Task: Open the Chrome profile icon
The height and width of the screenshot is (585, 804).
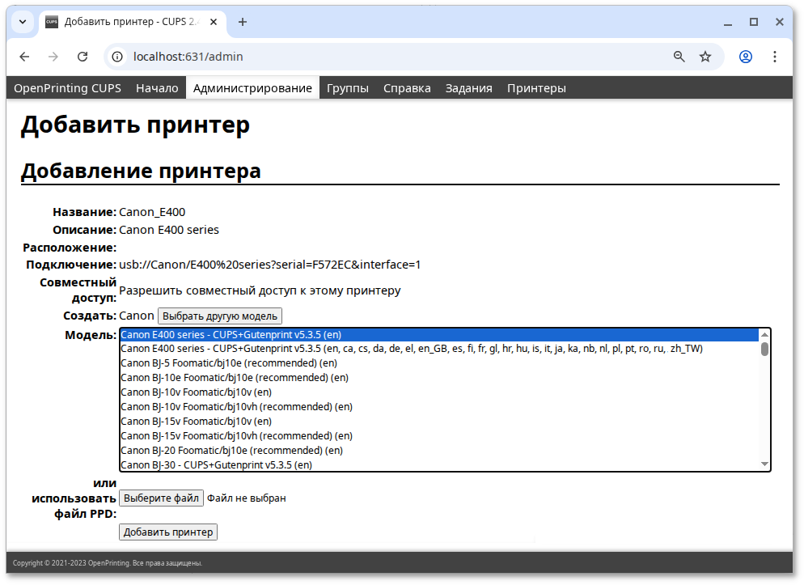Action: click(746, 57)
